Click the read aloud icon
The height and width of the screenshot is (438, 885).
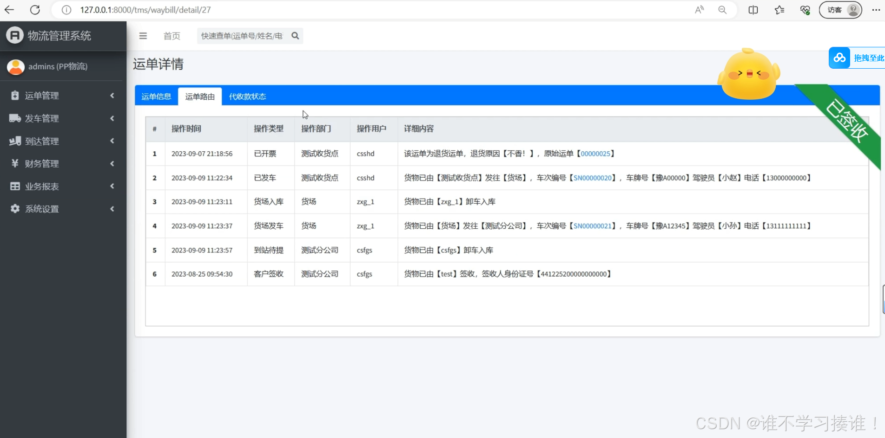pyautogui.click(x=699, y=10)
